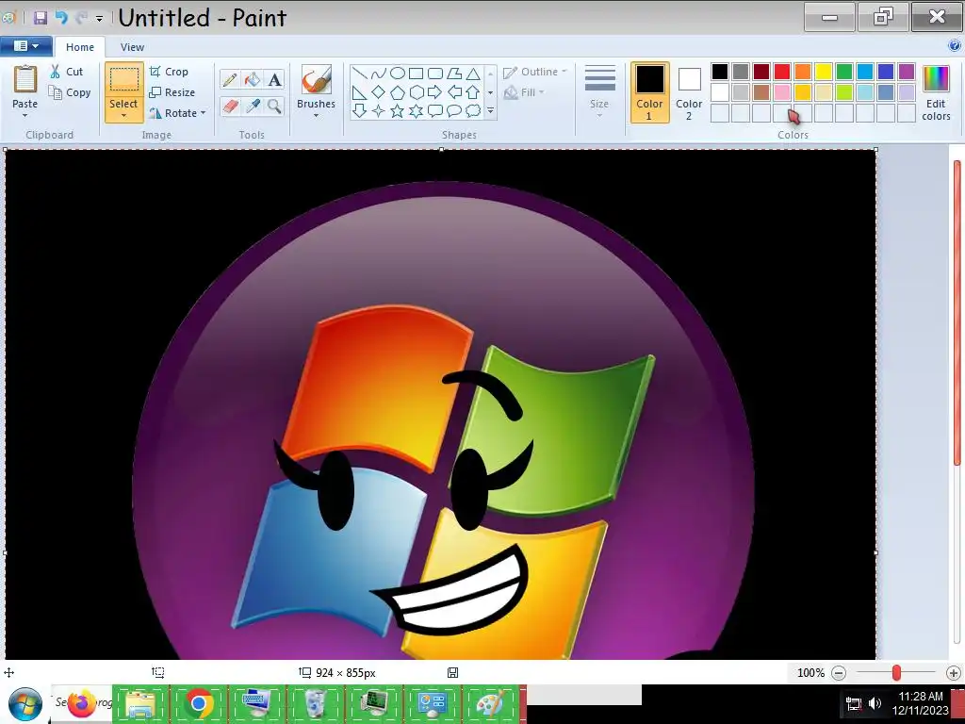Open the Paste dropdown arrow
This screenshot has height=724, width=965.
point(25,115)
